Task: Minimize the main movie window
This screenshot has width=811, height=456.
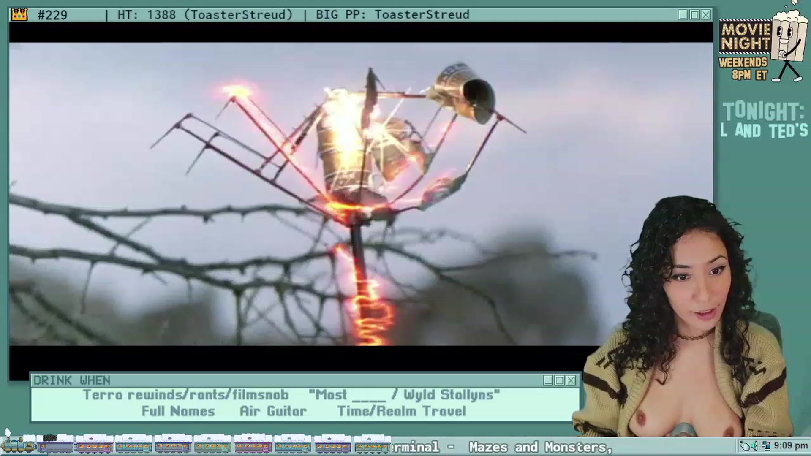Action: (x=683, y=15)
